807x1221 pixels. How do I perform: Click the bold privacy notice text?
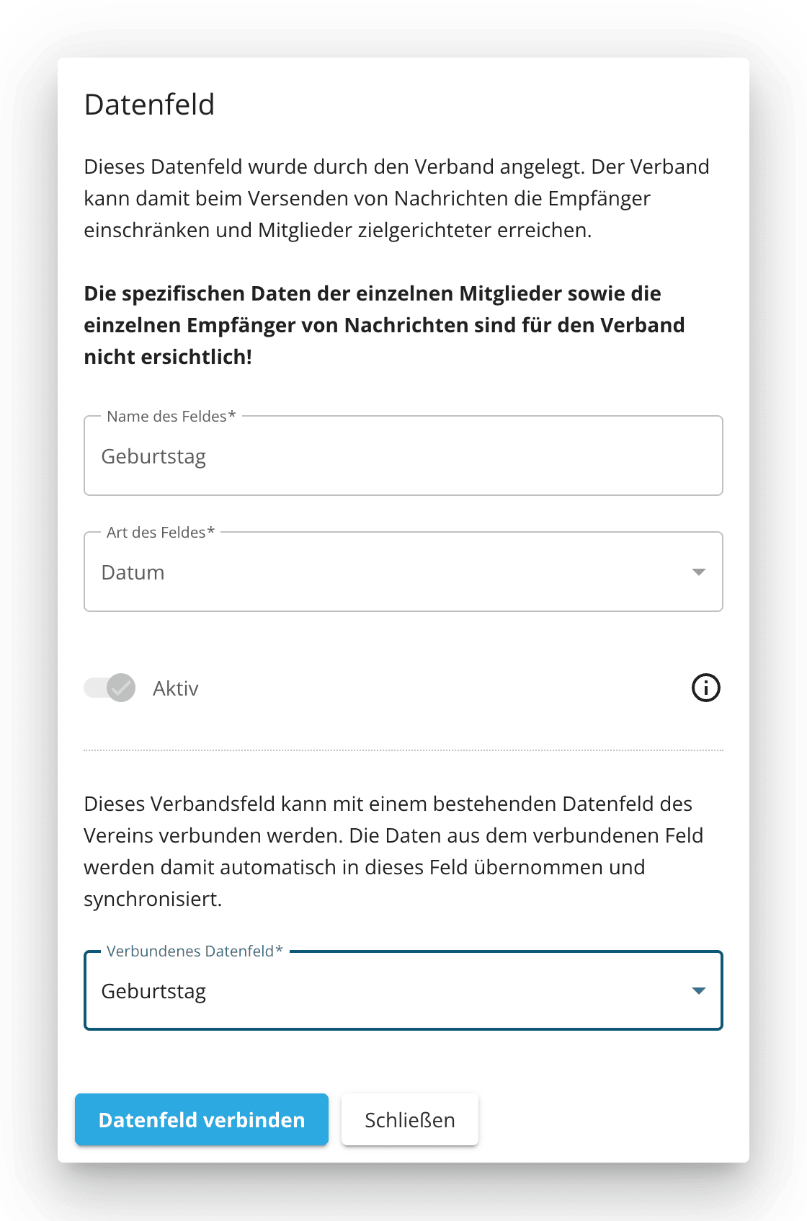[384, 325]
